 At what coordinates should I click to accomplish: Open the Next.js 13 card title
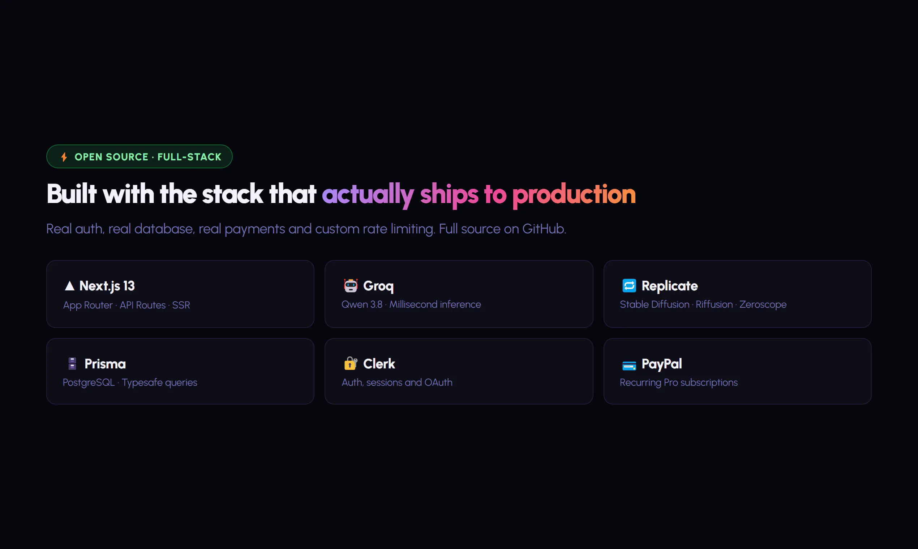(x=107, y=286)
